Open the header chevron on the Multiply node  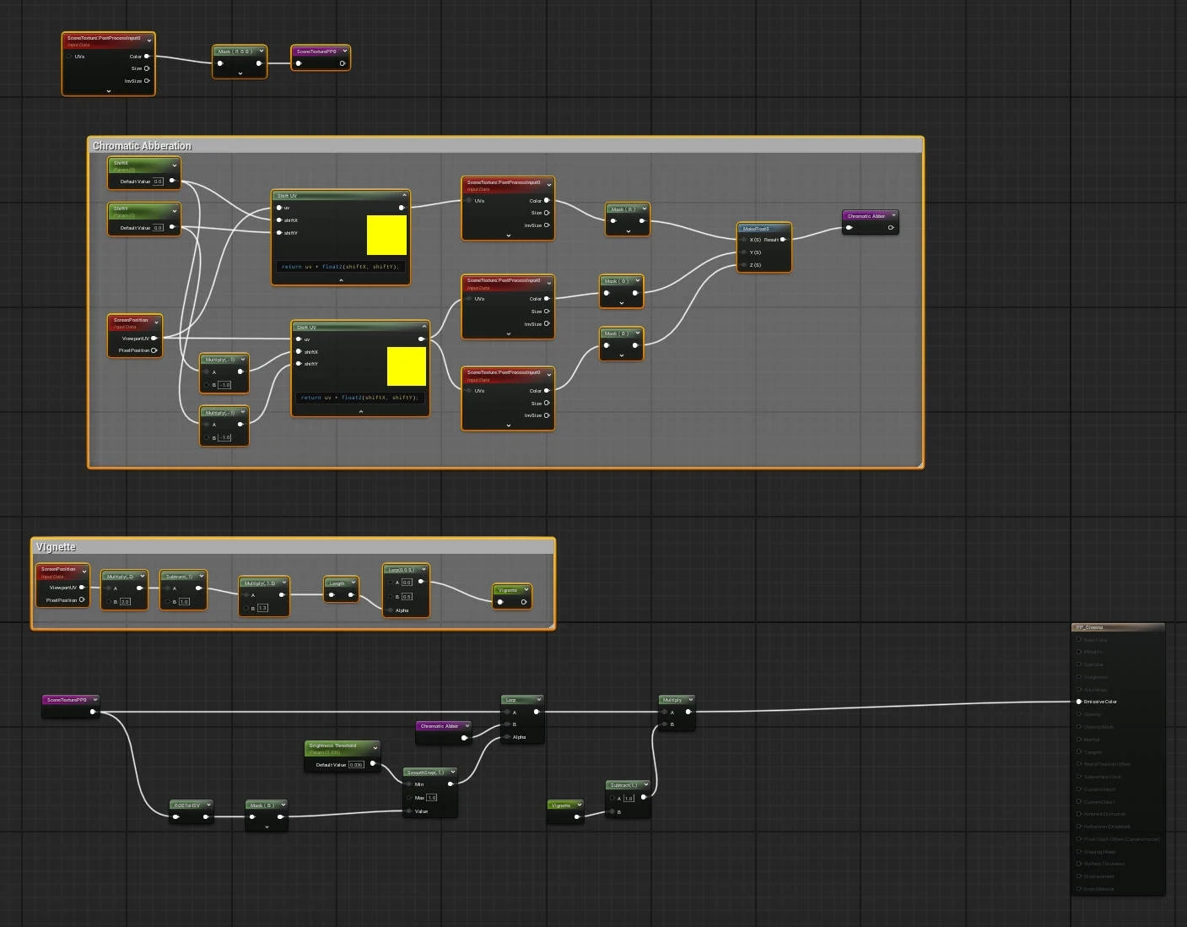point(693,700)
